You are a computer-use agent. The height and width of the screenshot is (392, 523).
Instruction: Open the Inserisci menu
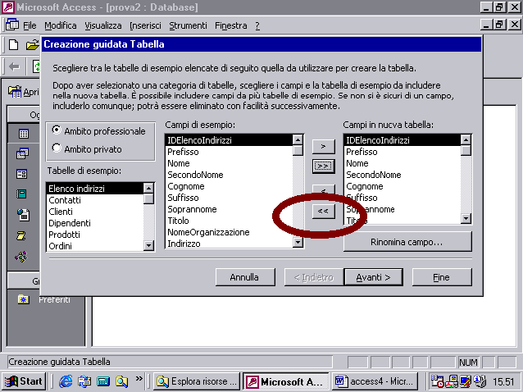[145, 25]
